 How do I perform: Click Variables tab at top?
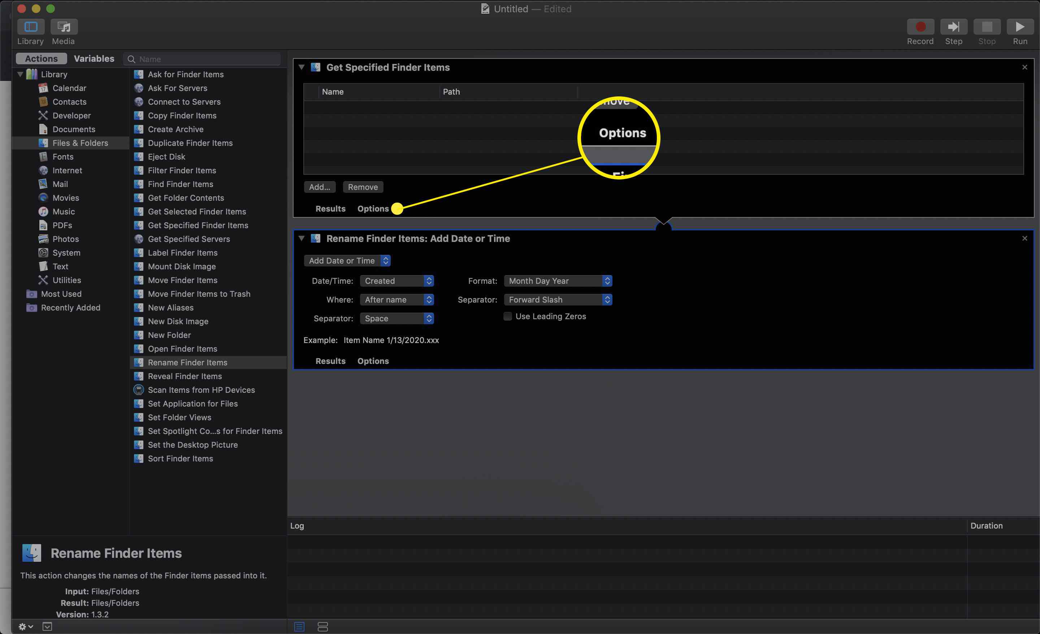click(94, 58)
